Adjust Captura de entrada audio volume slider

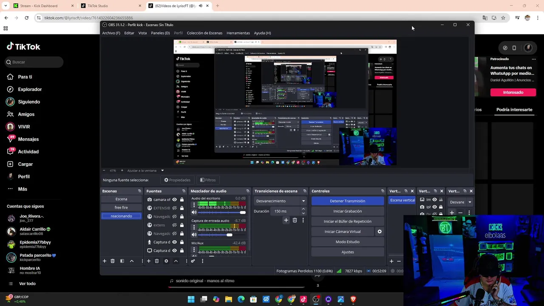pyautogui.click(x=221, y=235)
